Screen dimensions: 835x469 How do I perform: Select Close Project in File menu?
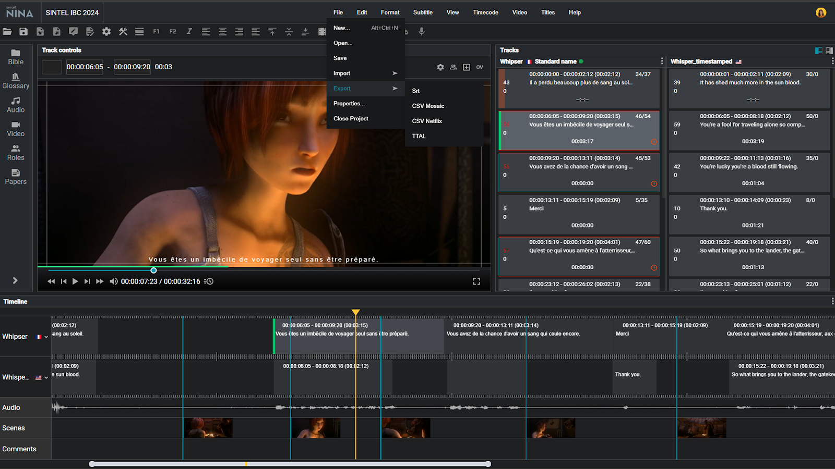click(x=351, y=119)
